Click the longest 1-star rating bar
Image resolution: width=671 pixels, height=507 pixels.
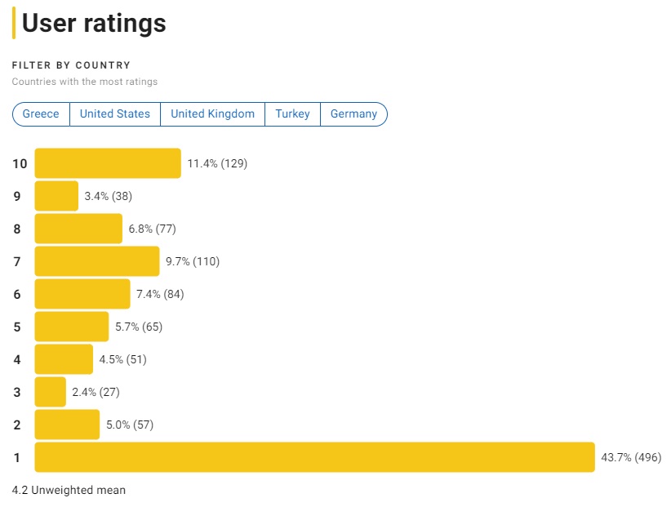pos(314,457)
